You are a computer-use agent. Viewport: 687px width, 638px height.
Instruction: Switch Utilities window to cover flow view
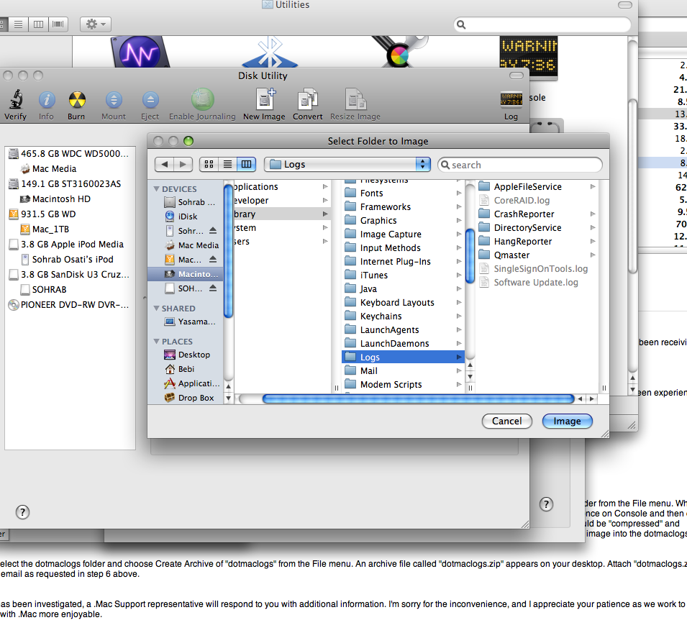(58, 24)
